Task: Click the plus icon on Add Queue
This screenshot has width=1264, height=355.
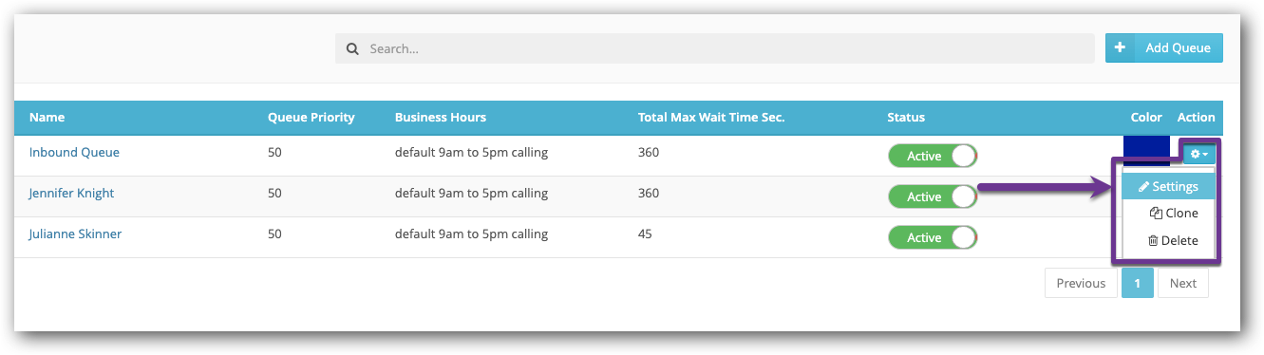Action: [1120, 47]
